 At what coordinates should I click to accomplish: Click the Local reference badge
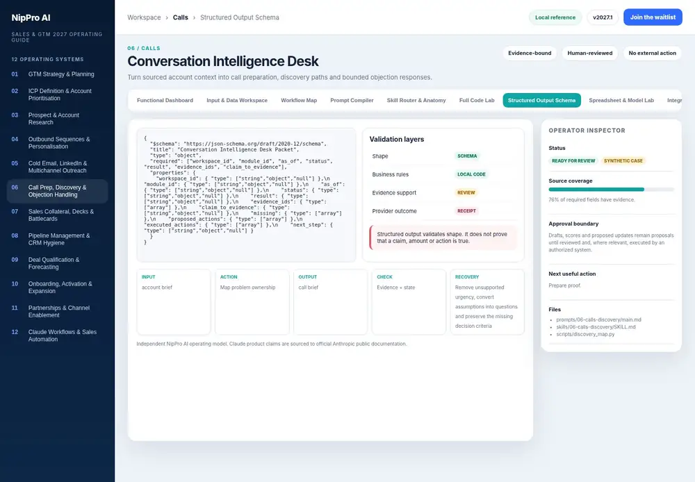555,17
